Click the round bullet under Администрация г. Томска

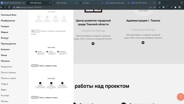tap(143, 42)
